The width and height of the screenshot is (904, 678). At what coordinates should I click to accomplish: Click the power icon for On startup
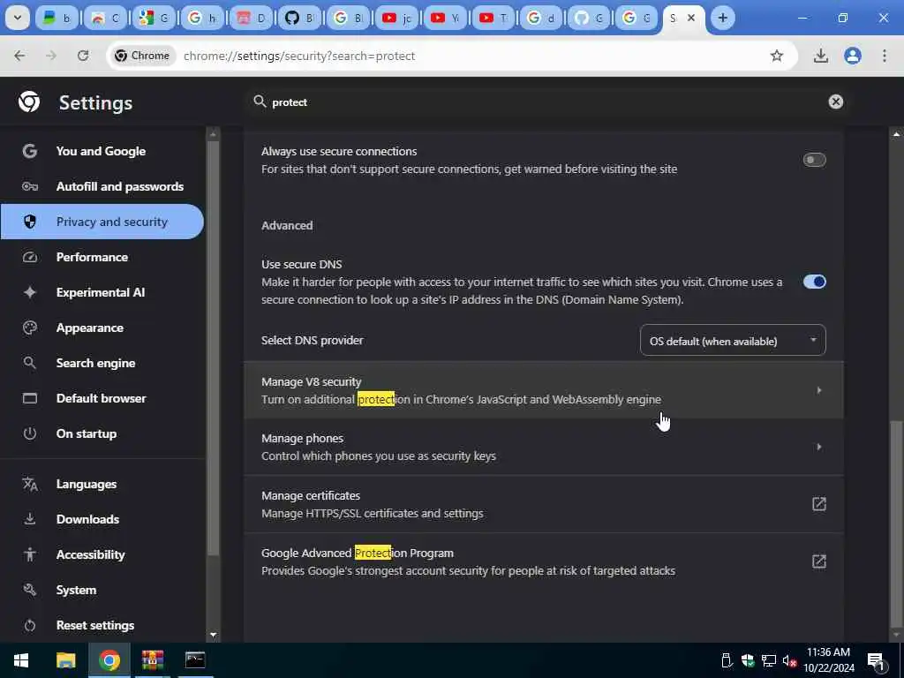(29, 433)
